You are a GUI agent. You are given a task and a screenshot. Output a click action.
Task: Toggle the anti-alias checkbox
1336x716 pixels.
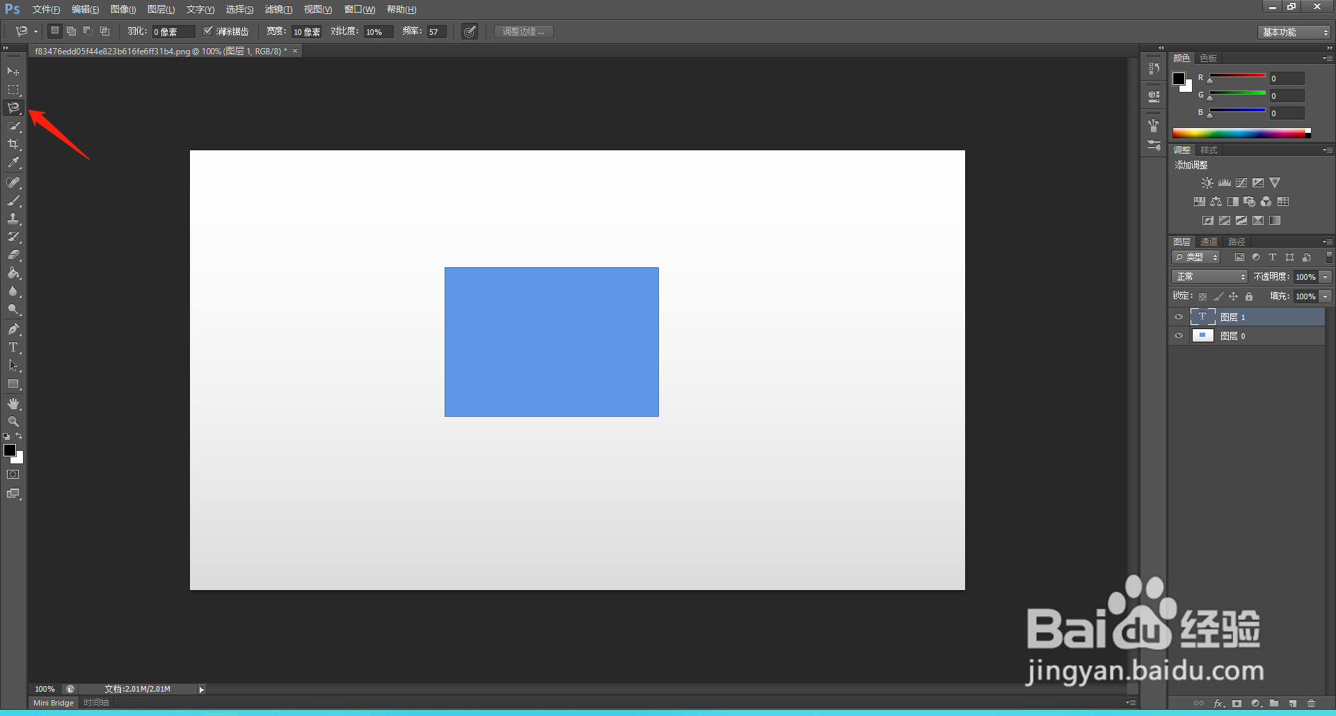click(207, 31)
